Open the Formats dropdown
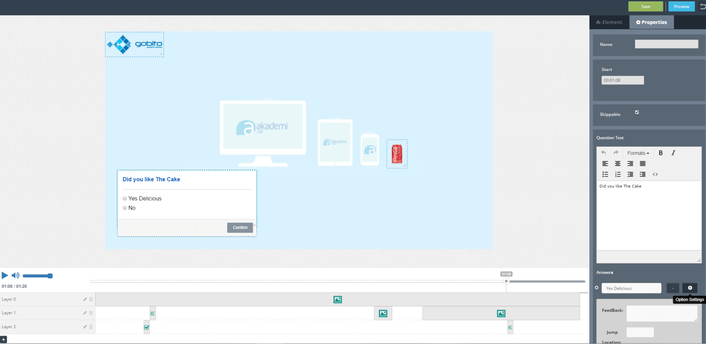Image resolution: width=706 pixels, height=344 pixels. click(x=638, y=153)
